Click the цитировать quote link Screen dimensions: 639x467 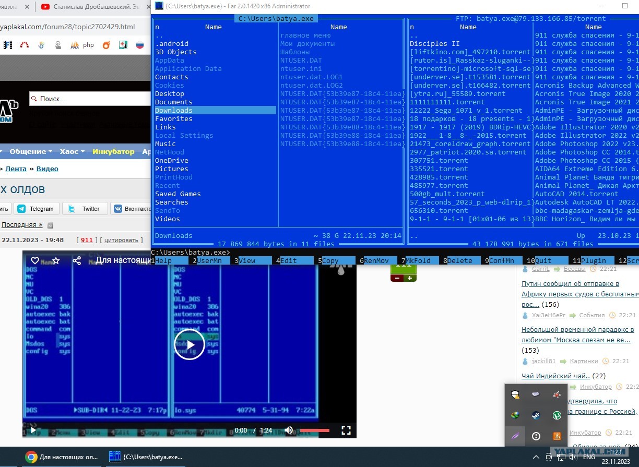[x=121, y=240]
